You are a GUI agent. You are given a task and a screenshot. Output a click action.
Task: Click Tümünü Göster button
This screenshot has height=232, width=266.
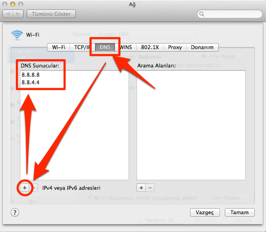coord(51,14)
